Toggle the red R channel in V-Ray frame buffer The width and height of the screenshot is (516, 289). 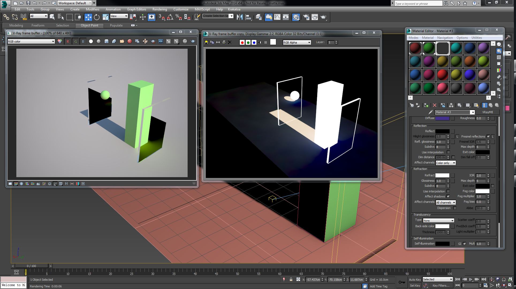[x=68, y=41]
